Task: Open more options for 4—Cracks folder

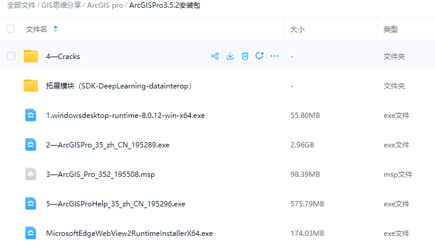Action: tap(274, 56)
